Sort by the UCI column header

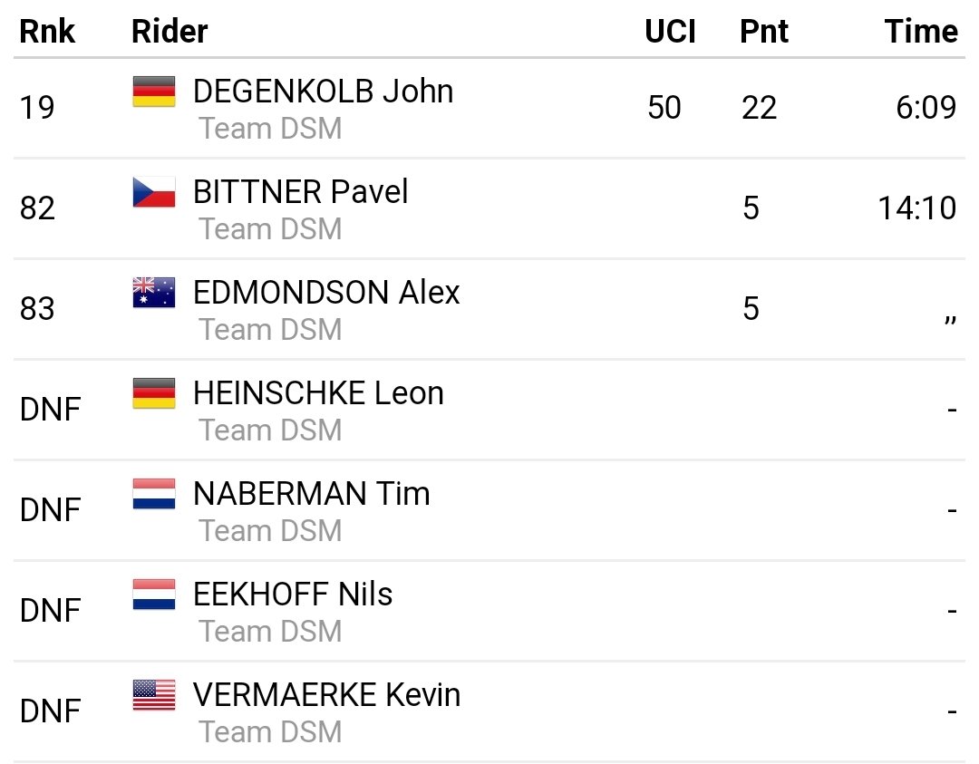point(670,31)
